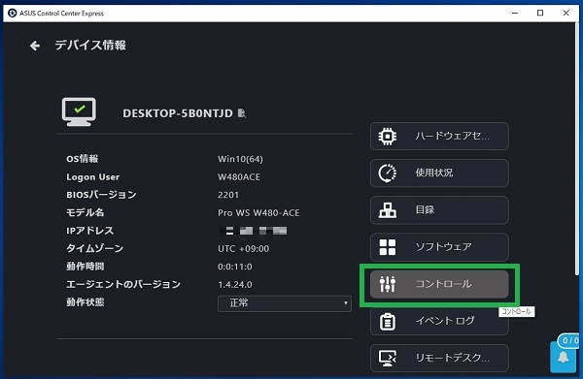Click the sliders icon for コントロール

(387, 284)
